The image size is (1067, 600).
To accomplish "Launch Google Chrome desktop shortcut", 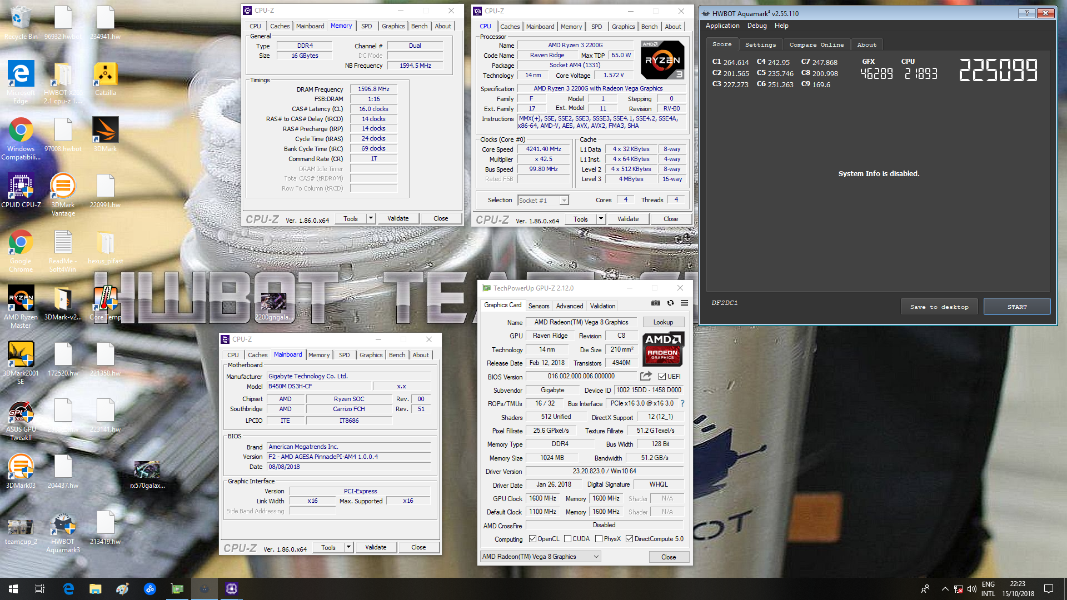I will pos(21,251).
